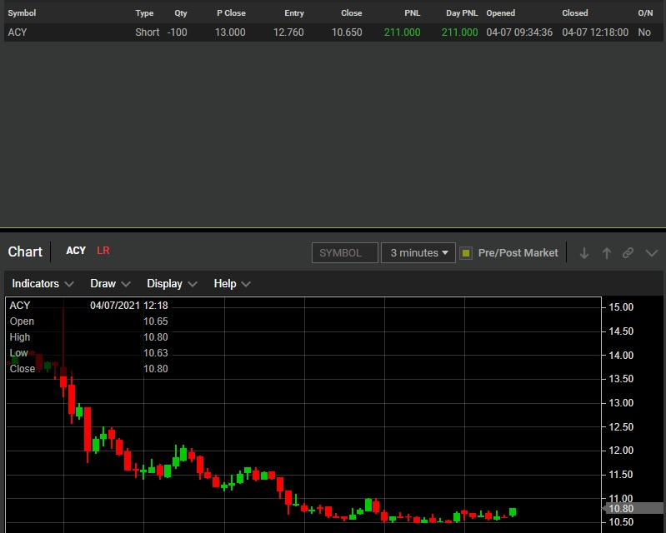Toggle the Pre/Post Market checkbox

[466, 253]
